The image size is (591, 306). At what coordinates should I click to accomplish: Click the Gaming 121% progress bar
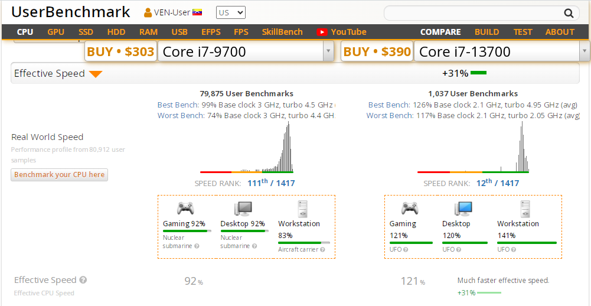point(411,243)
